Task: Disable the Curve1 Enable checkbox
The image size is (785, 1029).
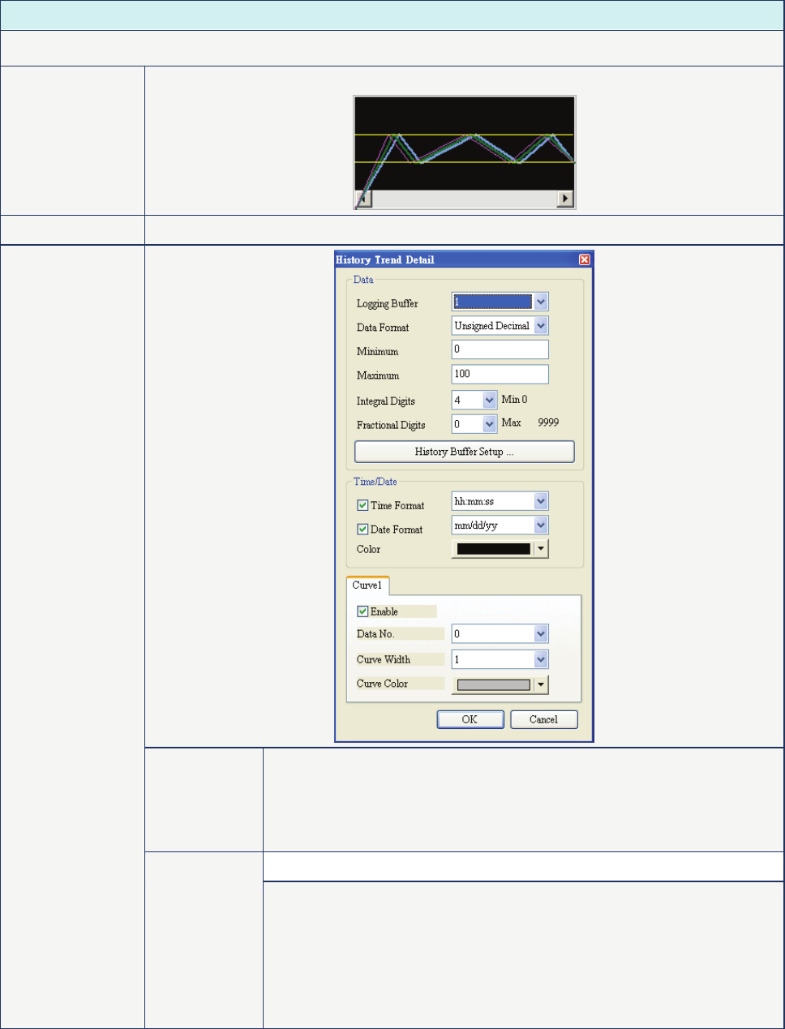Action: click(362, 611)
